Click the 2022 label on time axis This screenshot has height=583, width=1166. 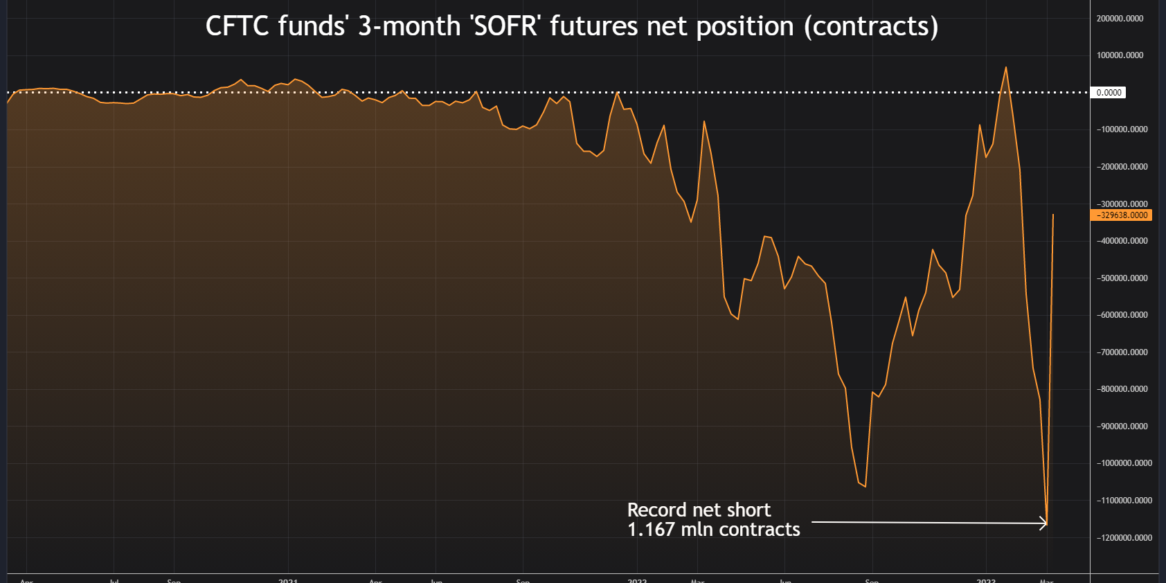[x=637, y=580]
